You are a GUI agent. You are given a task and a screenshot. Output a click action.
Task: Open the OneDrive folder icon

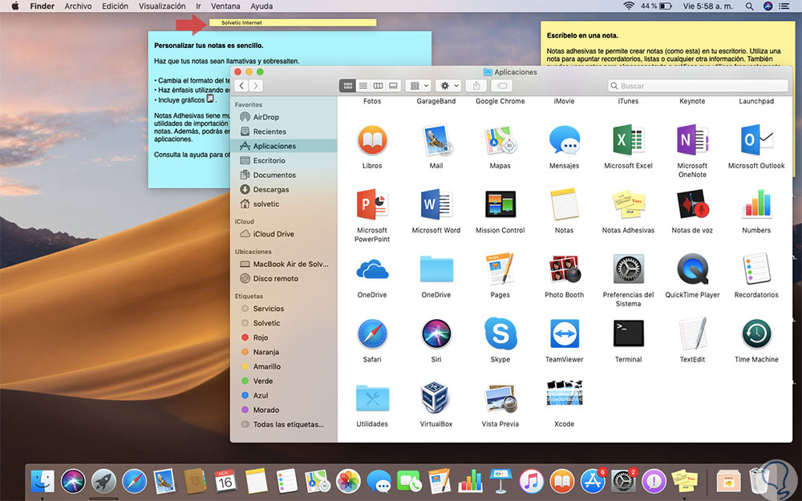(436, 269)
